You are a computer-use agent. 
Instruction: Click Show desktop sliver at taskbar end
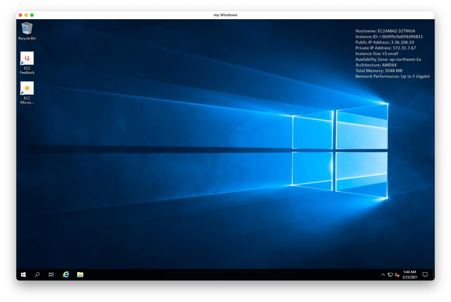[433, 275]
